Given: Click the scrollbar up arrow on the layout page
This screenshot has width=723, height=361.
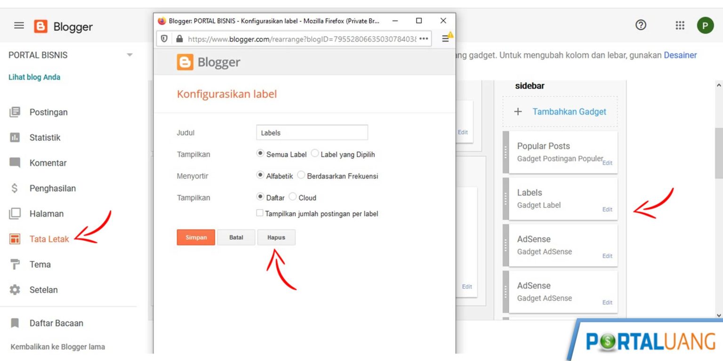Looking at the screenshot, I should (719, 85).
